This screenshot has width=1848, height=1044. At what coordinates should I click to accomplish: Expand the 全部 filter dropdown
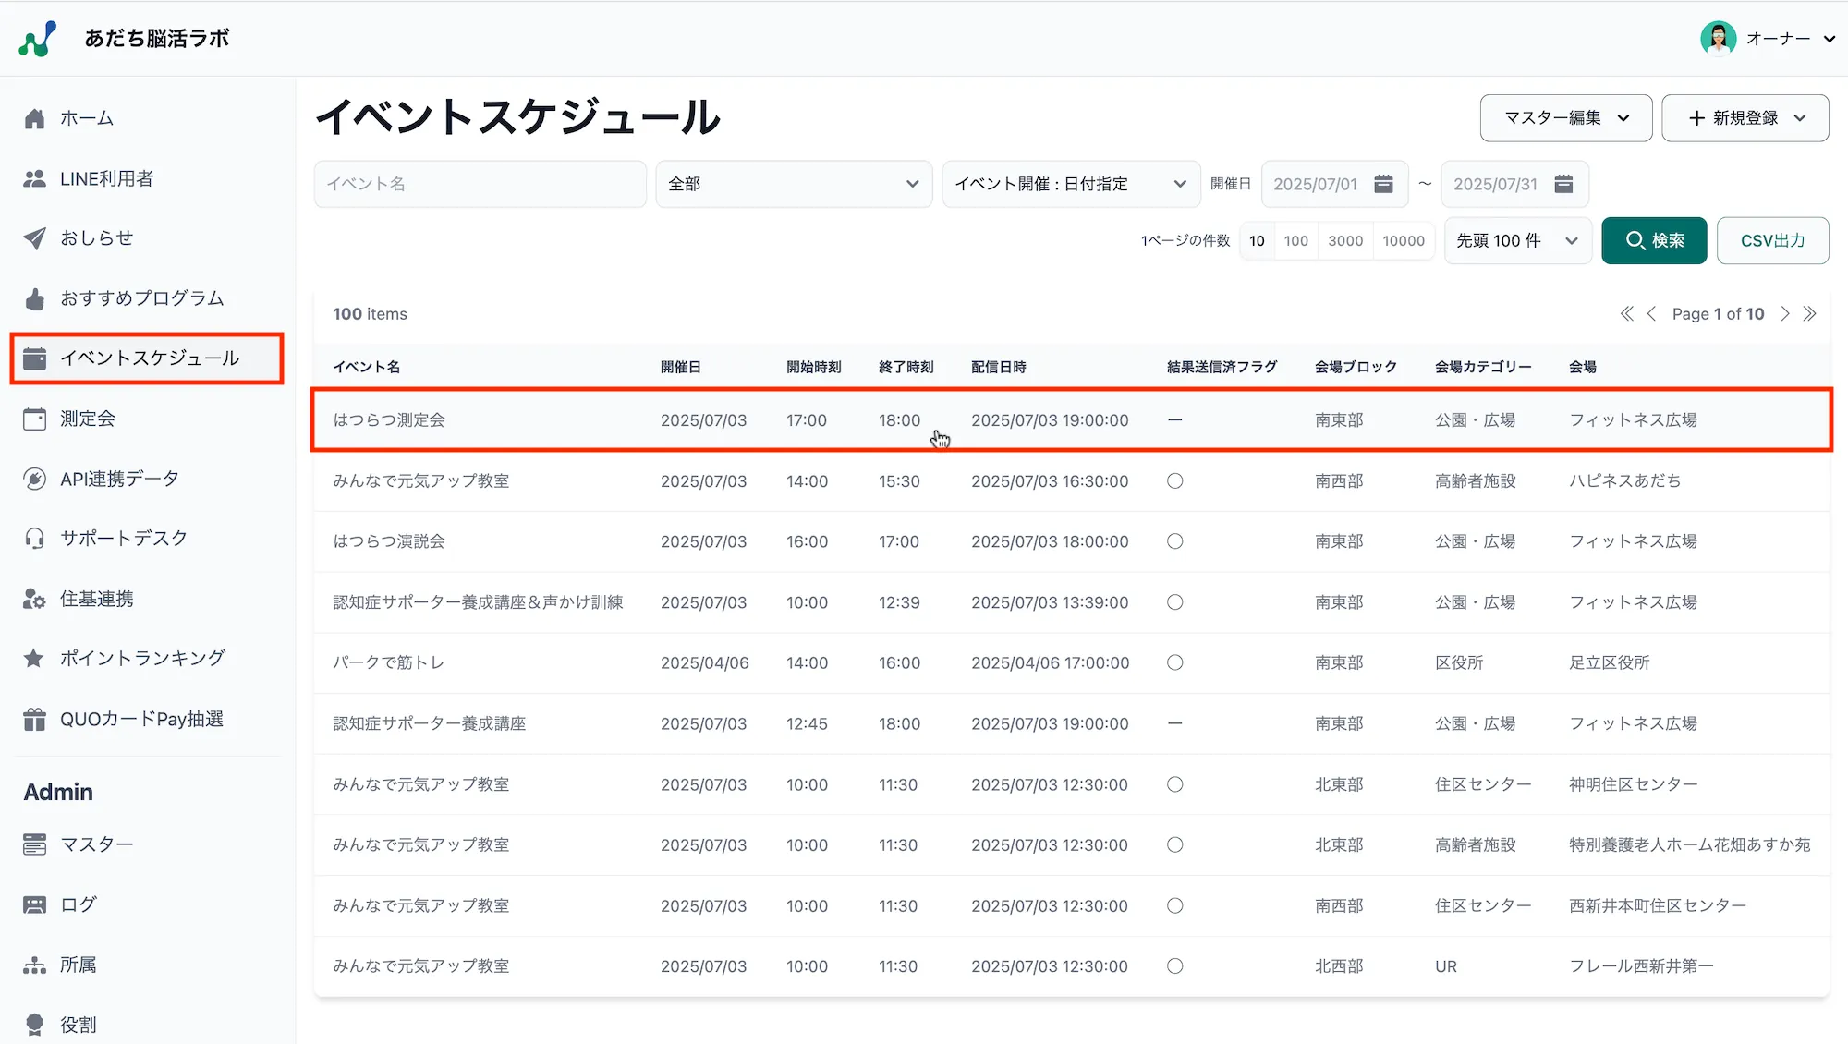point(793,184)
